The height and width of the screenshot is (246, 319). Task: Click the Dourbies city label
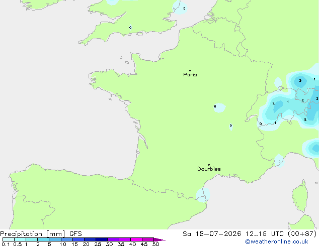pyautogui.click(x=209, y=169)
